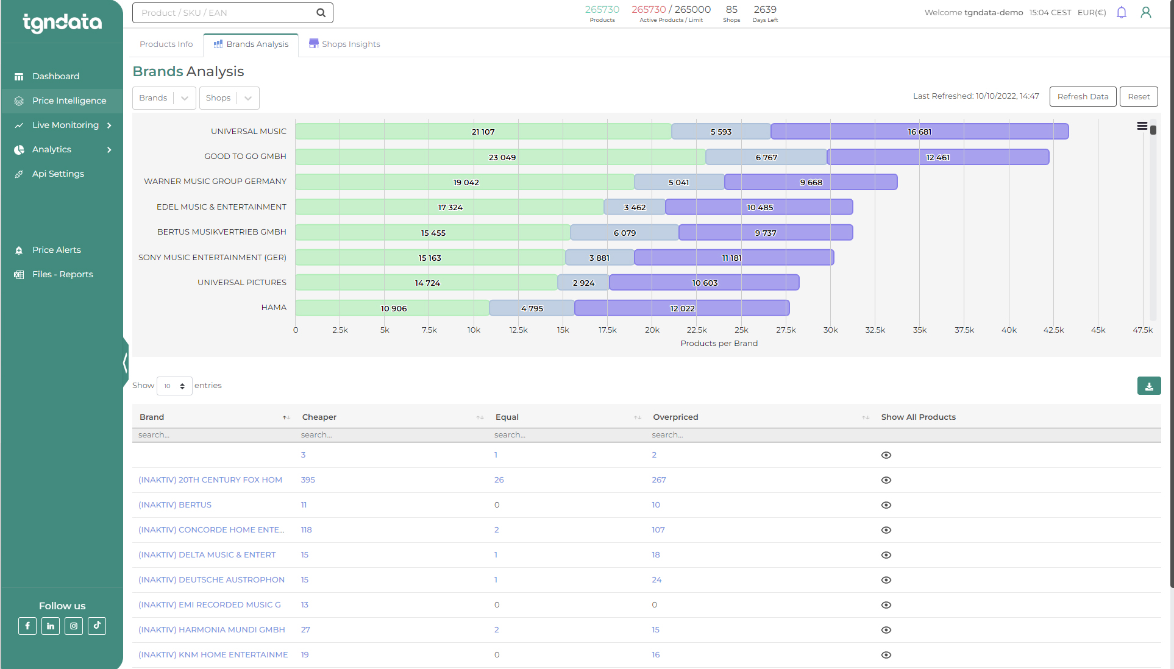
Task: Show products for 20TH CENTURY FOX HOM
Action: 886,480
